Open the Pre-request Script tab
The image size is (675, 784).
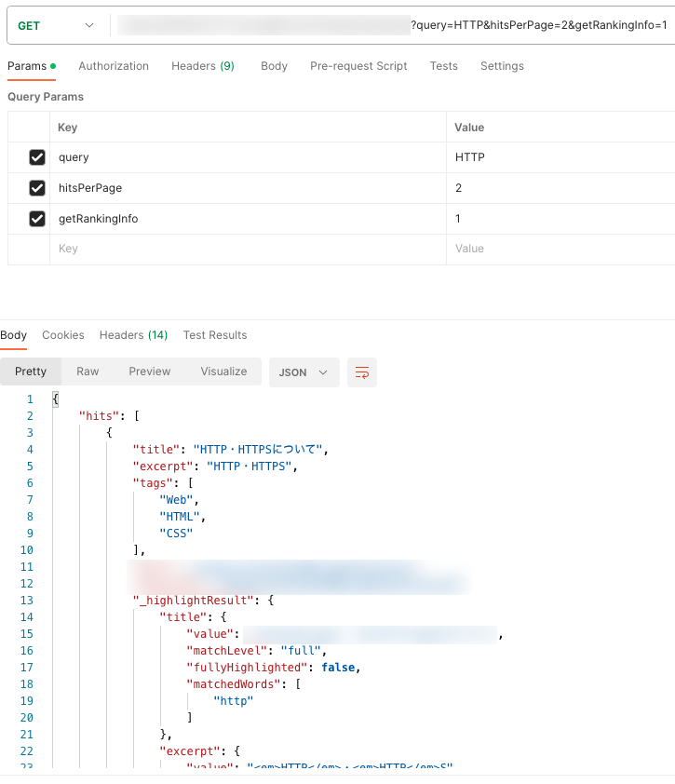coord(358,66)
